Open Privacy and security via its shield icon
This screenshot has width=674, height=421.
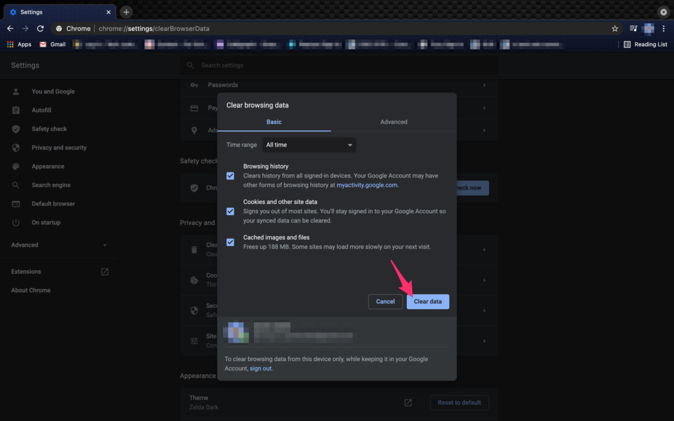14,147
